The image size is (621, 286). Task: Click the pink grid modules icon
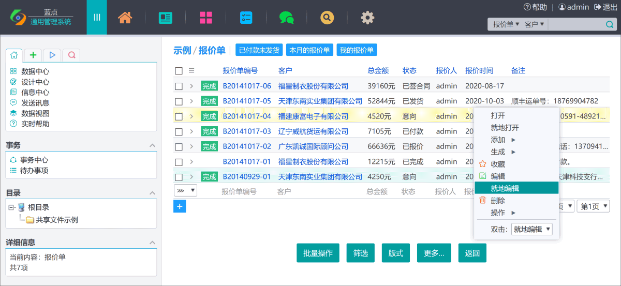[206, 18]
